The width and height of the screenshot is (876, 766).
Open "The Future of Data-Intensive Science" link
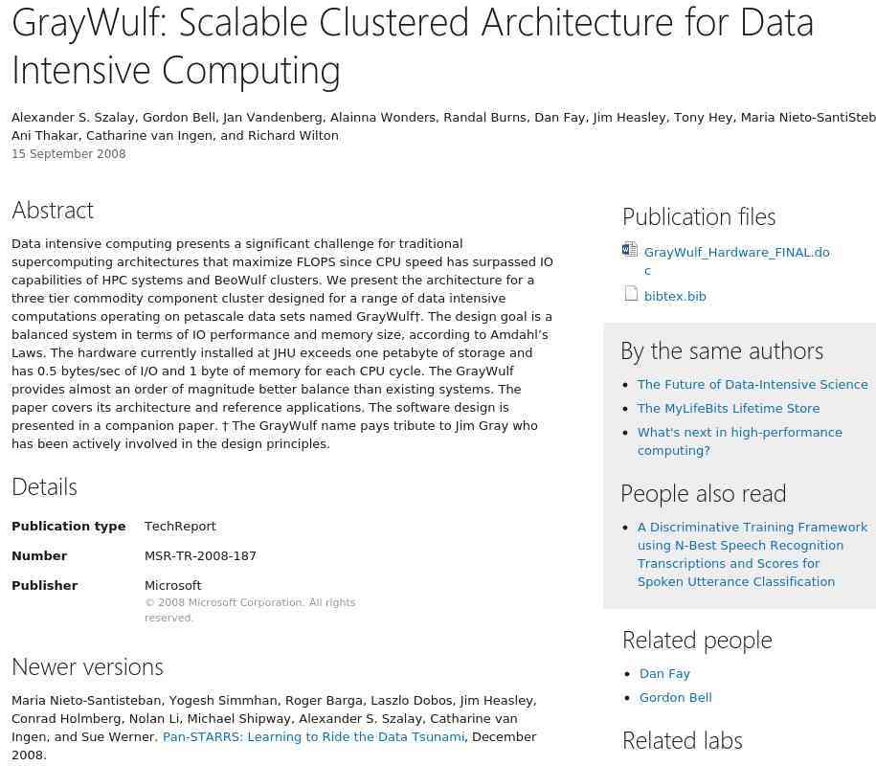(x=752, y=385)
